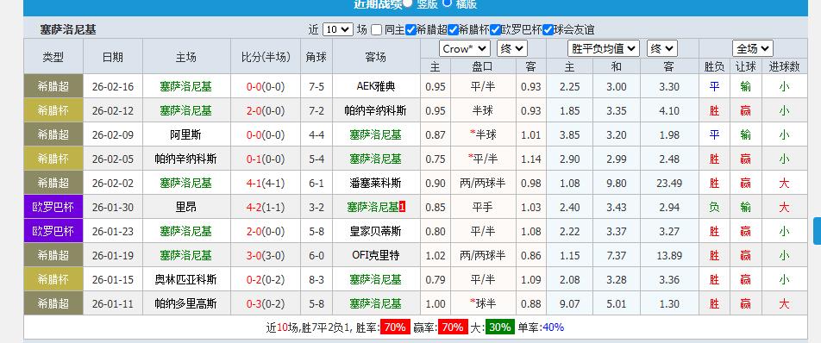Click corner count 6-0

316,256
